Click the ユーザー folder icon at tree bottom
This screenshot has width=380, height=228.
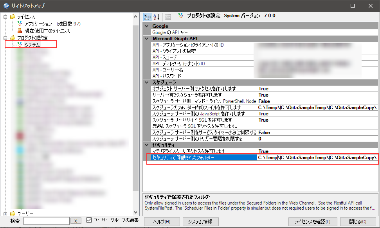[13, 214]
